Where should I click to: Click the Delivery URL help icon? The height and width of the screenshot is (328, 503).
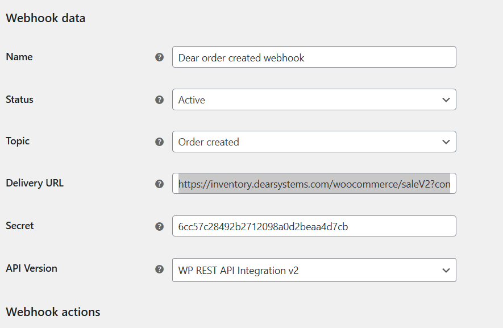159,184
